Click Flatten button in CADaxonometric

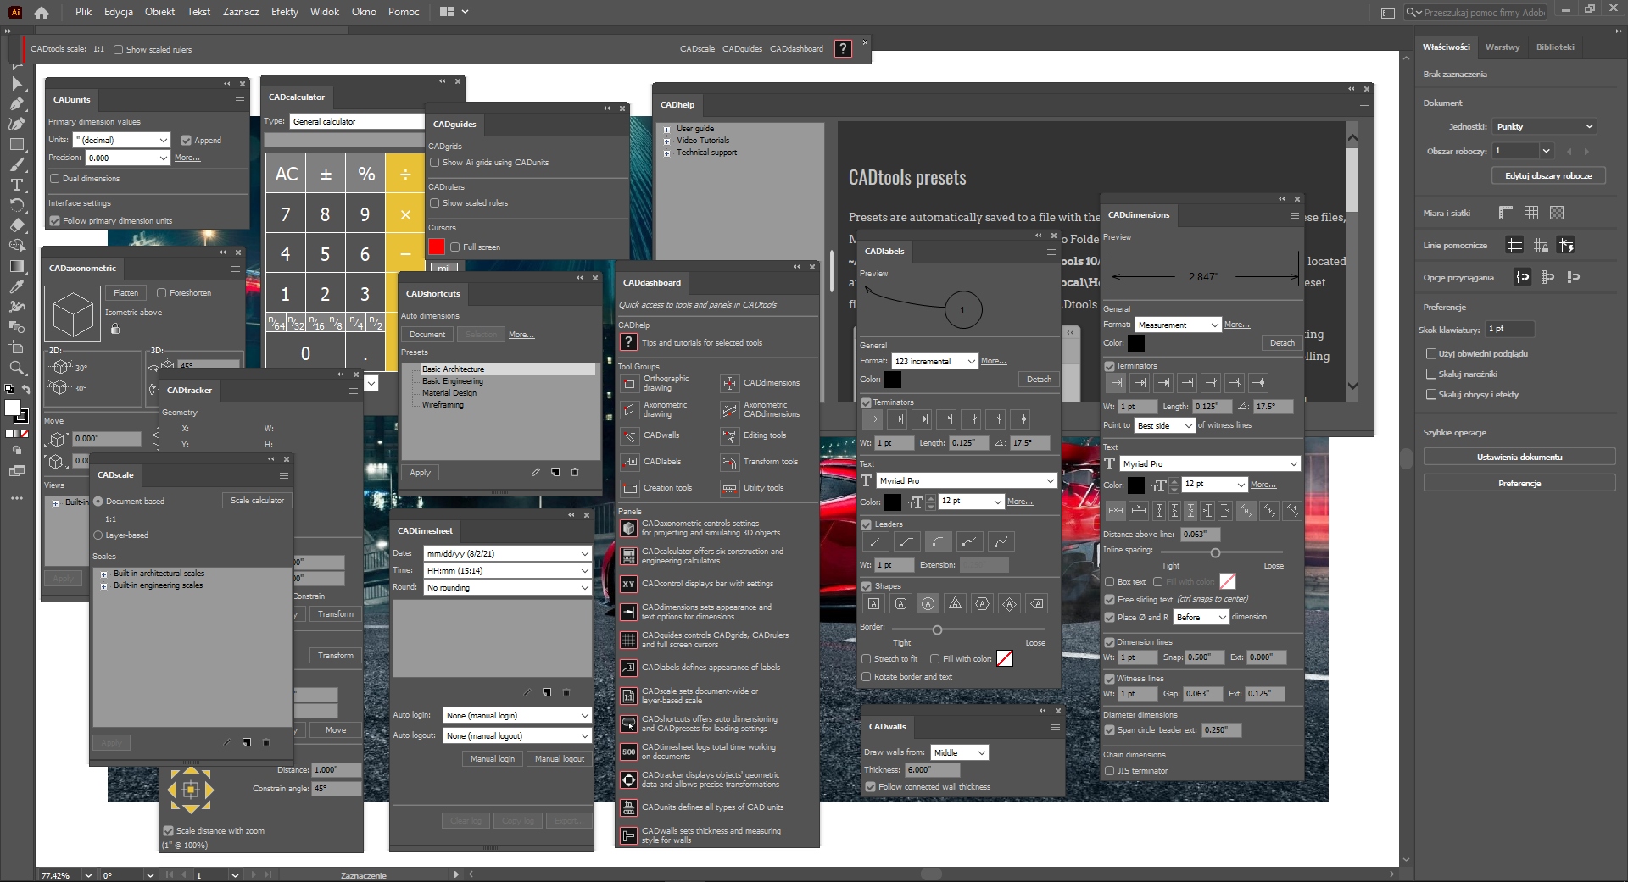point(126,293)
